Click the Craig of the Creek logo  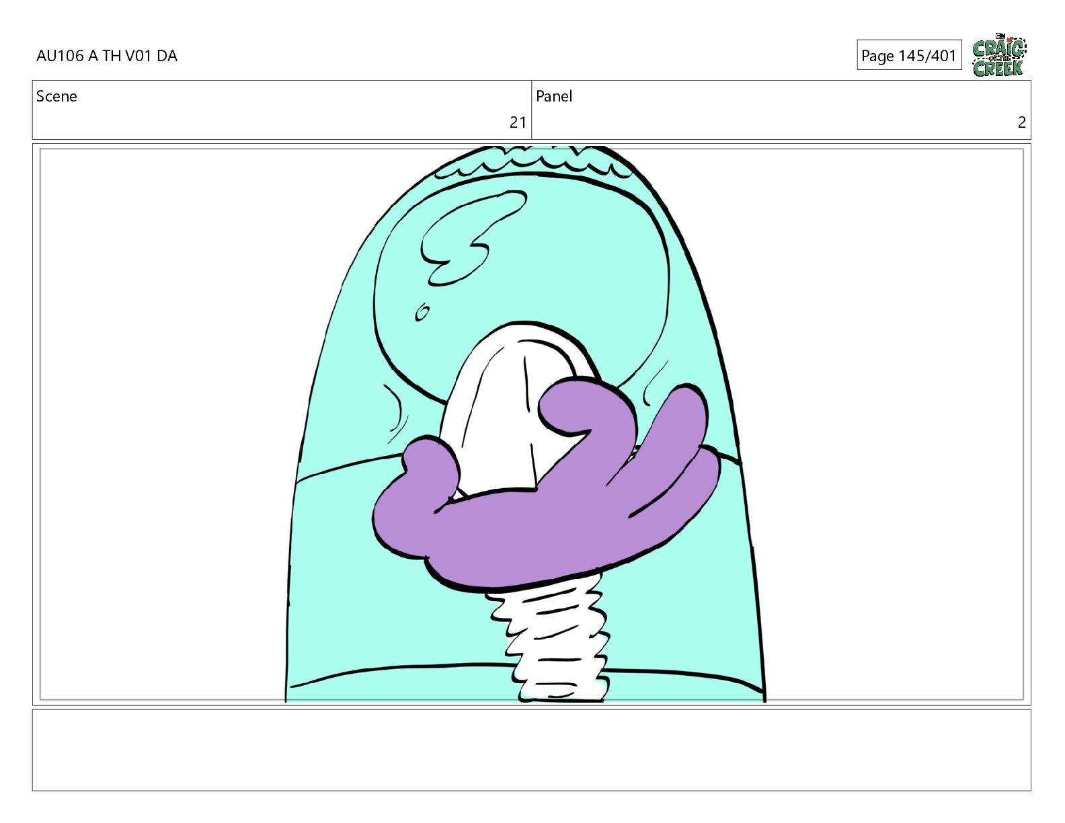tap(999, 54)
